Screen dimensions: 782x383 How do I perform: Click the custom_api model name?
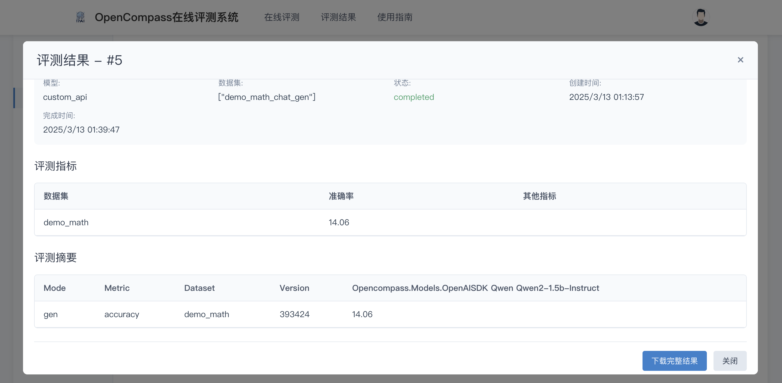pyautogui.click(x=65, y=97)
